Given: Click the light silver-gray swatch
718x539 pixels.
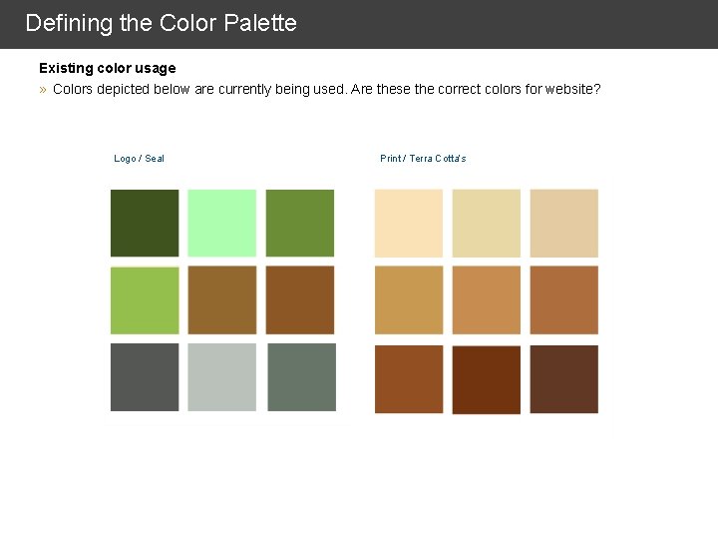Looking at the screenshot, I should [x=221, y=377].
